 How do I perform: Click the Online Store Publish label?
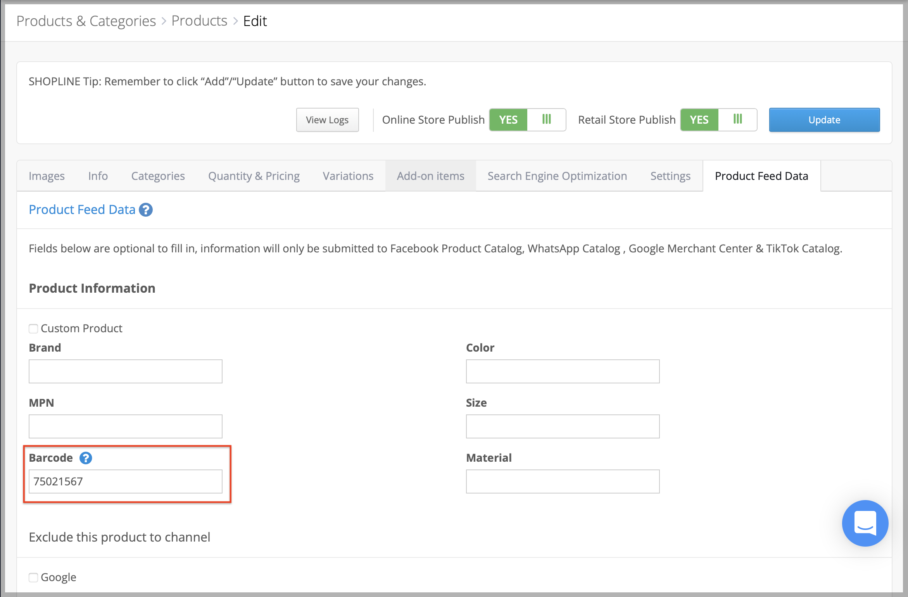433,120
